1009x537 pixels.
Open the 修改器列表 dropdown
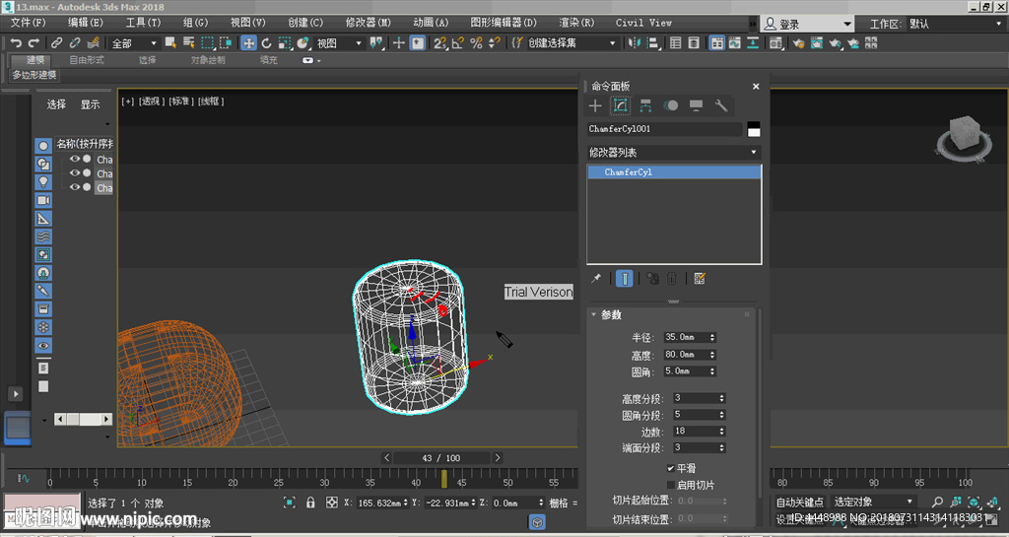point(674,153)
